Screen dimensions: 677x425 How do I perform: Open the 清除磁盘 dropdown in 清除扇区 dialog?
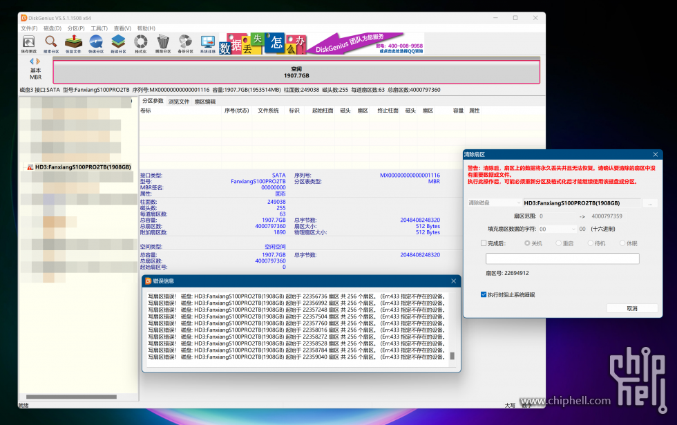pos(495,203)
